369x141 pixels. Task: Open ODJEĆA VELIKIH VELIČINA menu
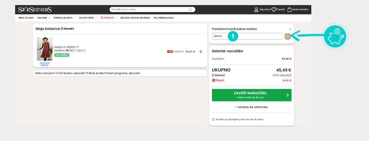coord(135,18)
